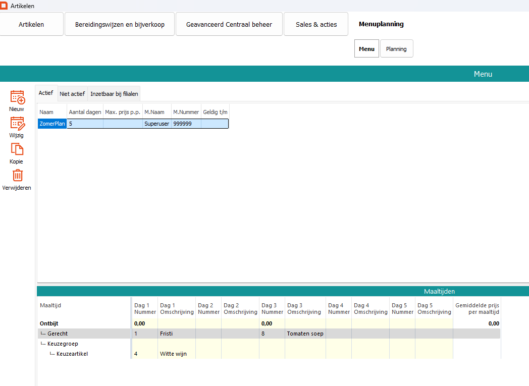Click the Nieuw calendar icon
Image resolution: width=529 pixels, height=386 pixels.
(17, 97)
